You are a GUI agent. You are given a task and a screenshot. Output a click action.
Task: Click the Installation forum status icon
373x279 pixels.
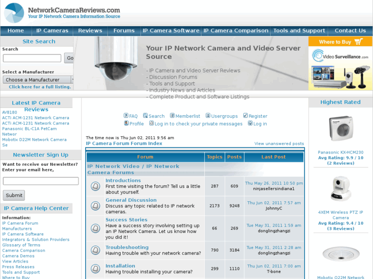point(95,269)
